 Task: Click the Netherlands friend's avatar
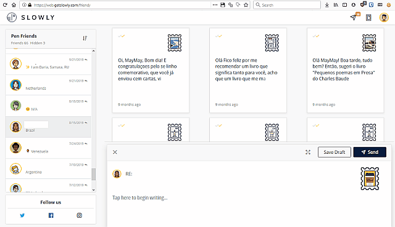(15, 85)
